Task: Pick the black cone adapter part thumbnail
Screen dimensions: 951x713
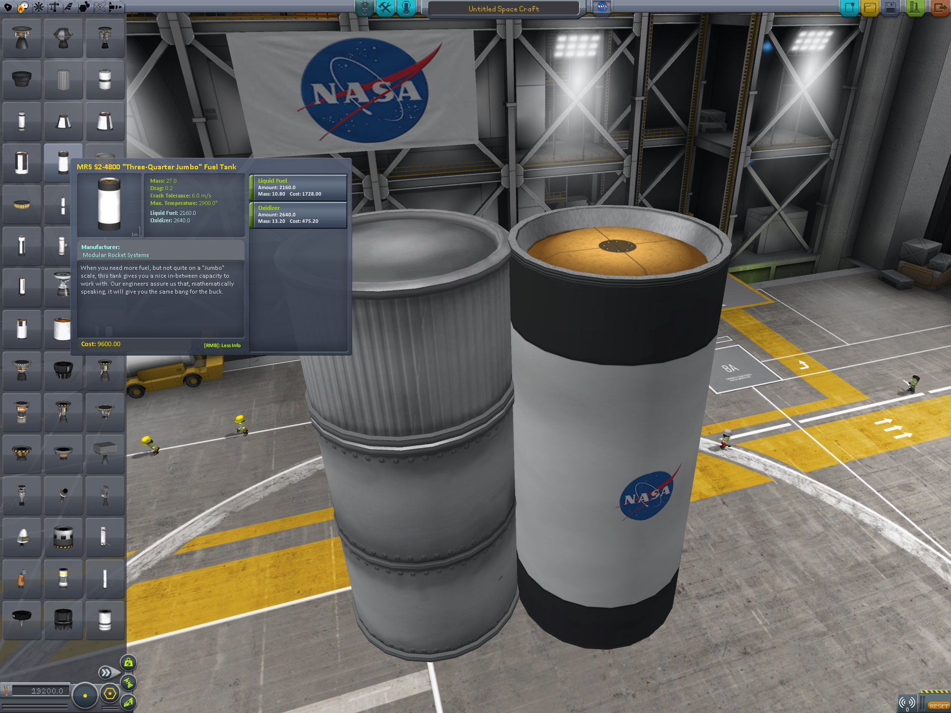Action: (x=21, y=79)
